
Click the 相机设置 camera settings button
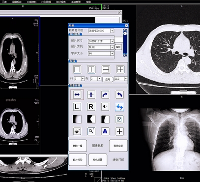point(98,160)
